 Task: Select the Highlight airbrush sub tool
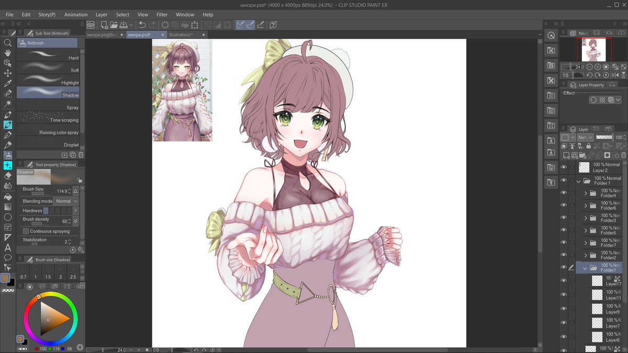(48, 81)
